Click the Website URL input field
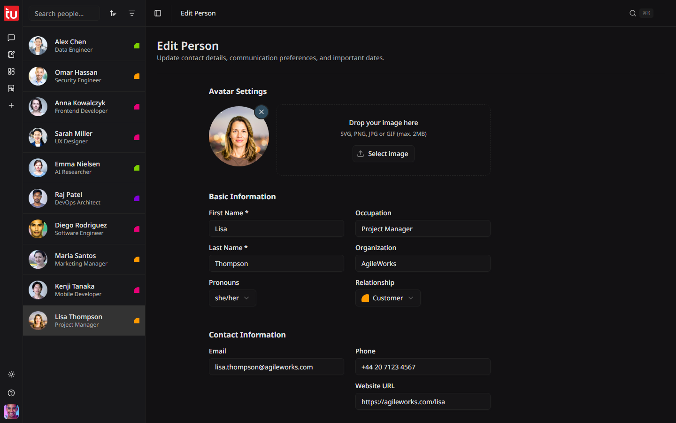The image size is (676, 423). coord(423,402)
